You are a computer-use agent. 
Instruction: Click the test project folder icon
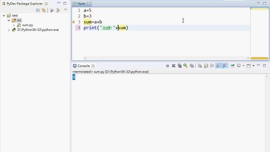click(x=9, y=16)
